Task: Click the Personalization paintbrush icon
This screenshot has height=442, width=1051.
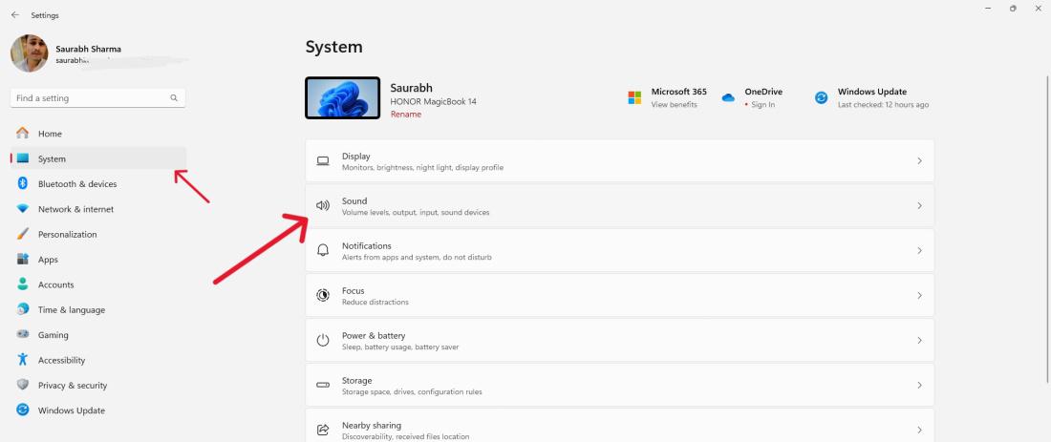Action: pos(23,234)
